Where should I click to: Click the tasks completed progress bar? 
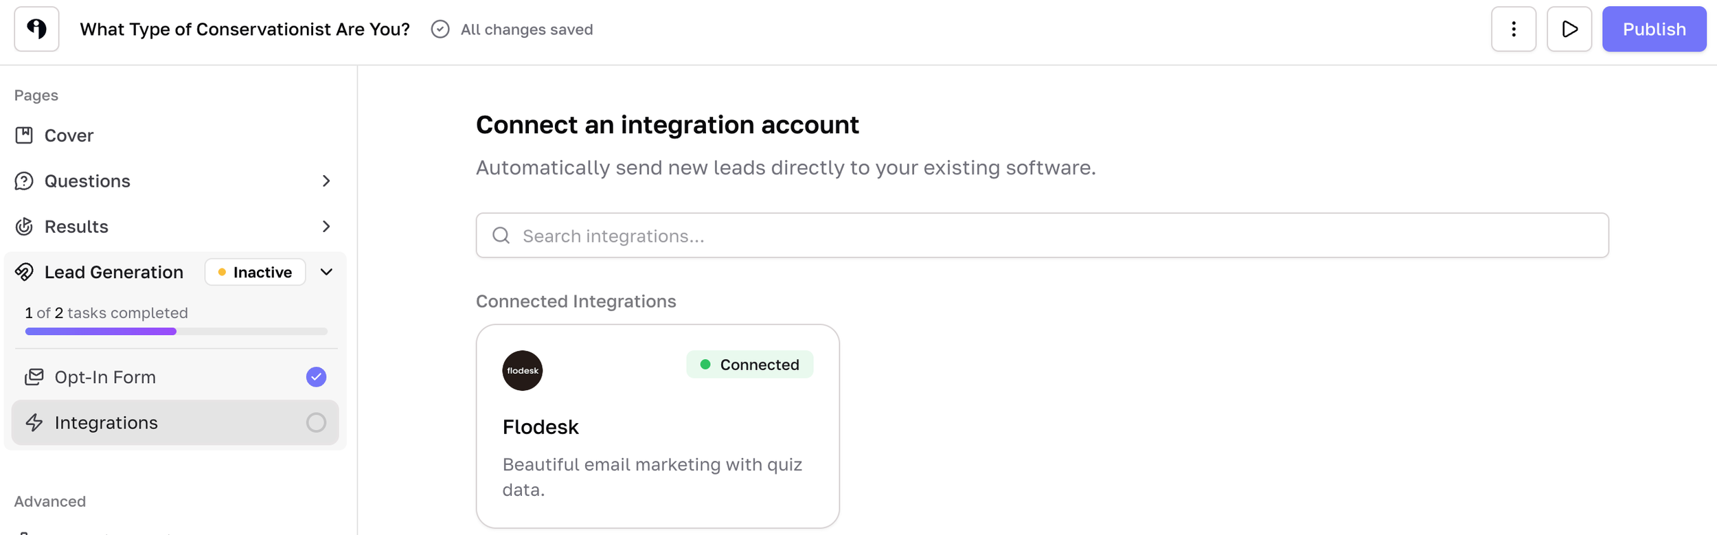point(176,331)
